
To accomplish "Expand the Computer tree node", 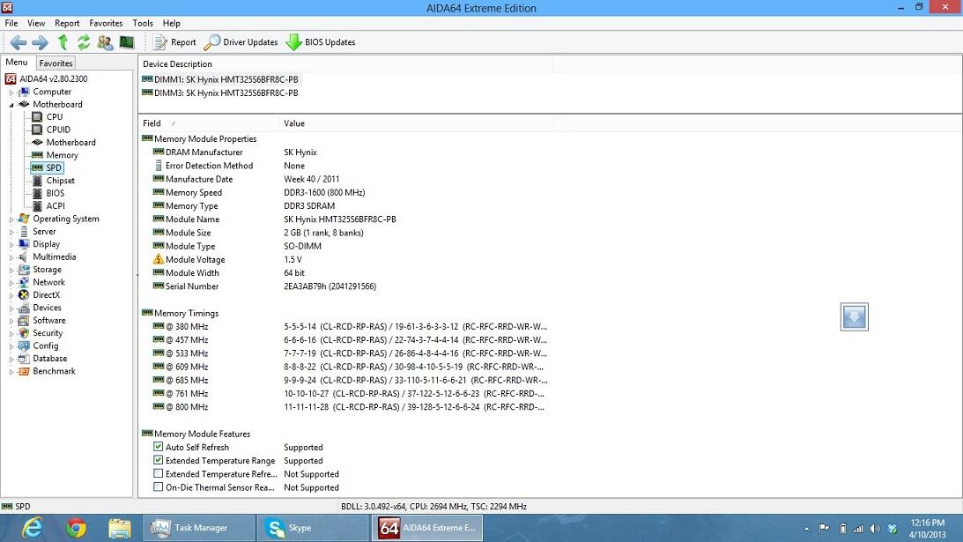I will [11, 93].
